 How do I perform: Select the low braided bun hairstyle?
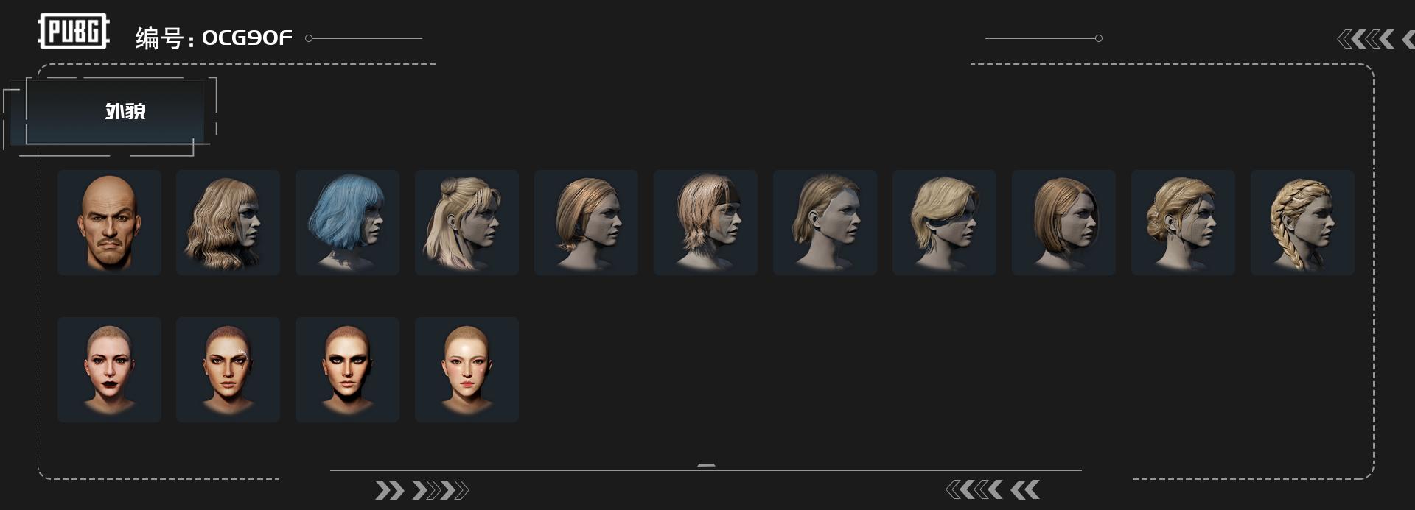(1183, 222)
